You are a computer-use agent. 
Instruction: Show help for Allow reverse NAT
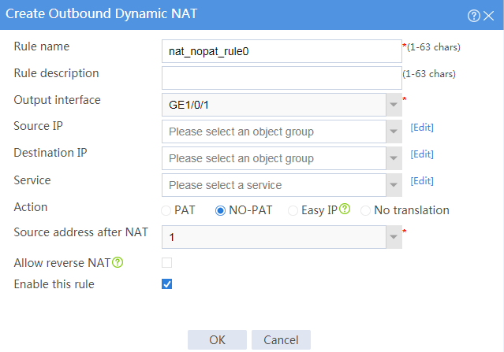click(x=118, y=262)
